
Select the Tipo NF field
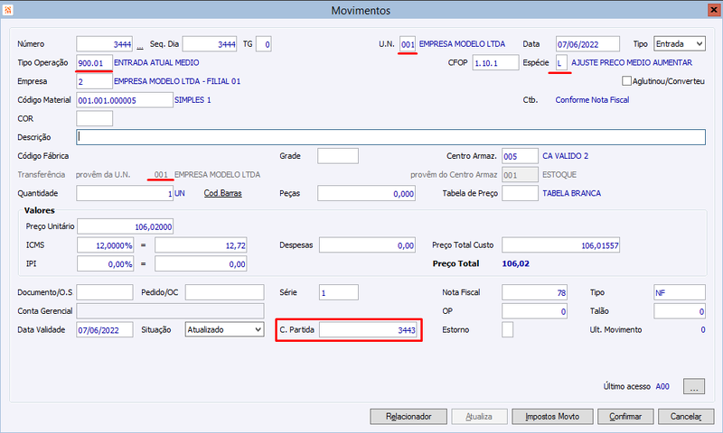tap(680, 292)
